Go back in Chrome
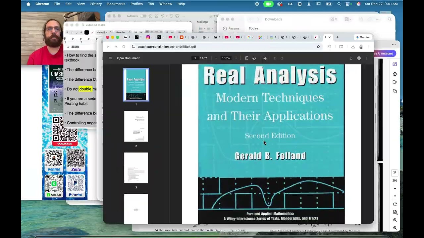The width and height of the screenshot is (424, 238). click(108, 47)
